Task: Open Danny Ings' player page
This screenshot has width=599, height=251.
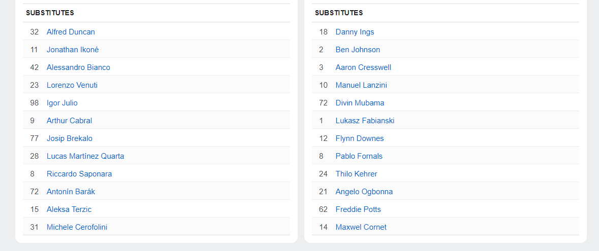Action: (x=355, y=32)
